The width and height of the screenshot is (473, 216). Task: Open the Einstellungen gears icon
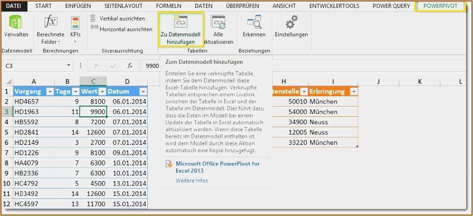291,22
